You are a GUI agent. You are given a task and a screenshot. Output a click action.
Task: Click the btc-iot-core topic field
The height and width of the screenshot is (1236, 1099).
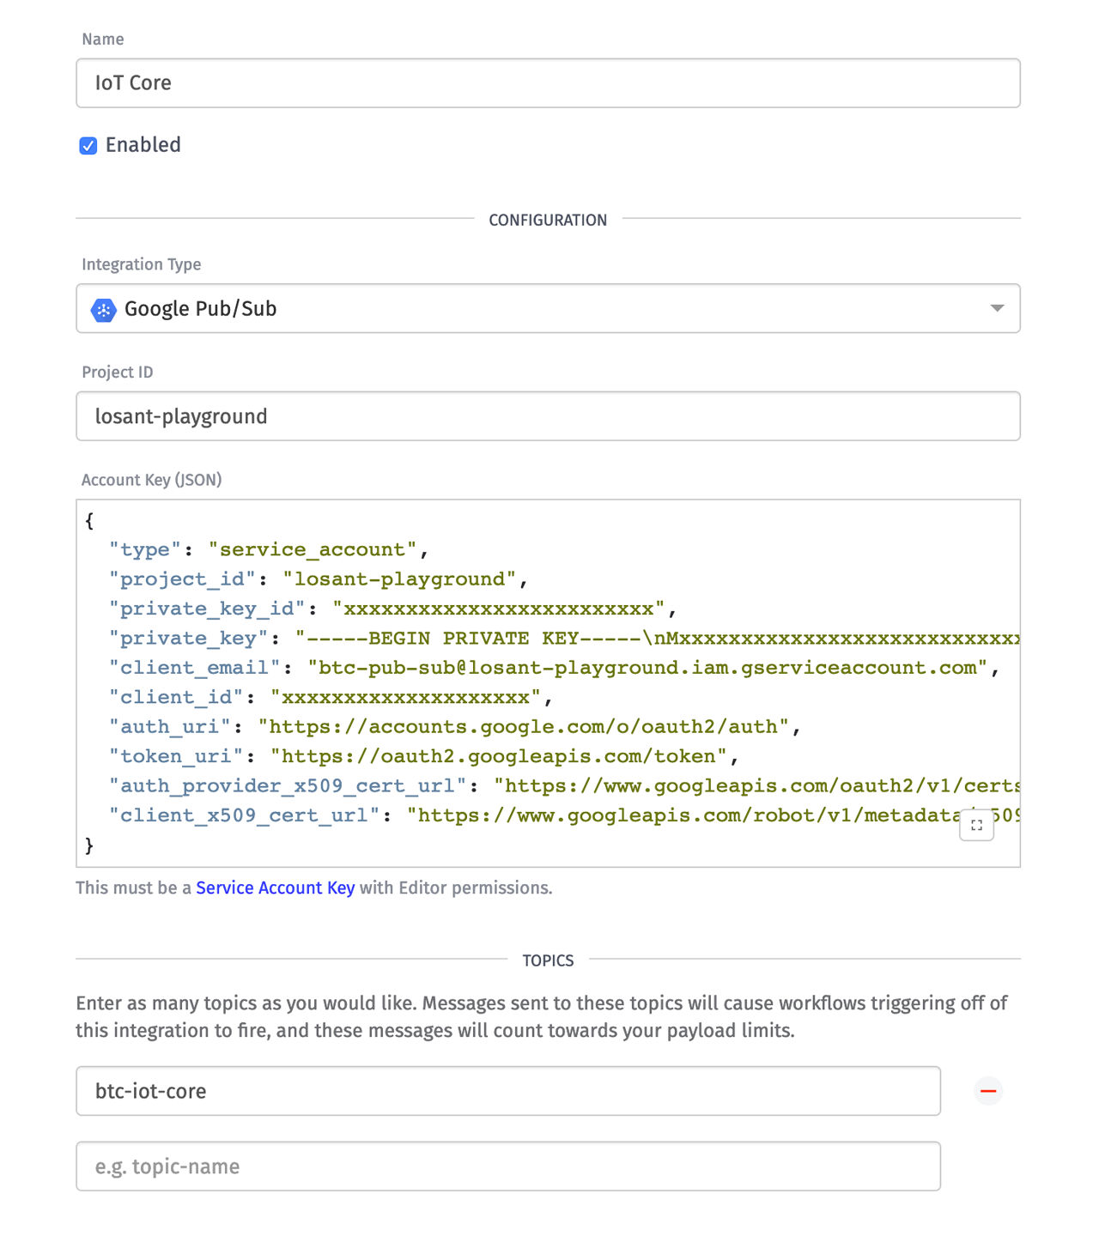(508, 1091)
